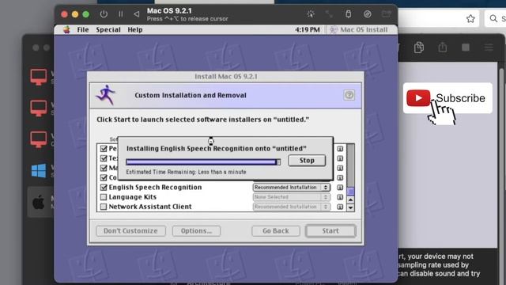Uncheck the English Speech Recognition checkbox
506x285 pixels.
coord(104,188)
